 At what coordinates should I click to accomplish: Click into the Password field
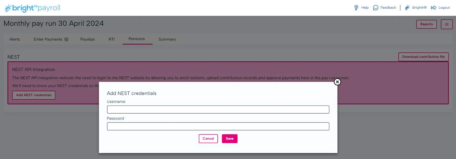pos(218,126)
